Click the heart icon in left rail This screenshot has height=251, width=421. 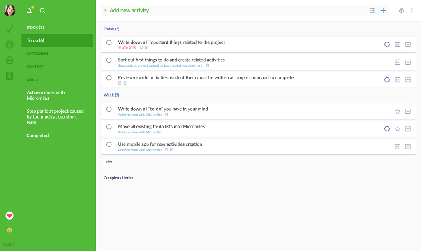(x=9, y=216)
